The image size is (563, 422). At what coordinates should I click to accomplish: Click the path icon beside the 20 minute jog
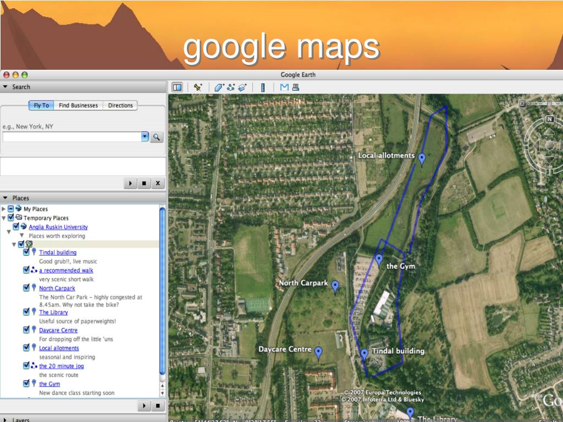pyautogui.click(x=34, y=365)
